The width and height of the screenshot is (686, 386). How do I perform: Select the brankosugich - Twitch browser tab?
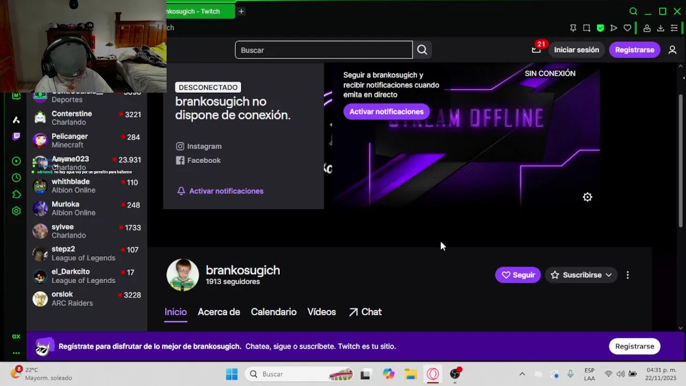[200, 11]
